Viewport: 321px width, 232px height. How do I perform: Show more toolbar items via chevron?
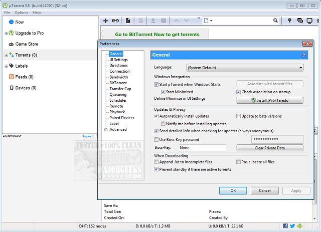(199, 18)
